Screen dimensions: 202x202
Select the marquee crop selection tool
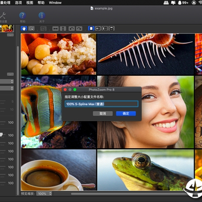pyautogui.click(x=31, y=29)
